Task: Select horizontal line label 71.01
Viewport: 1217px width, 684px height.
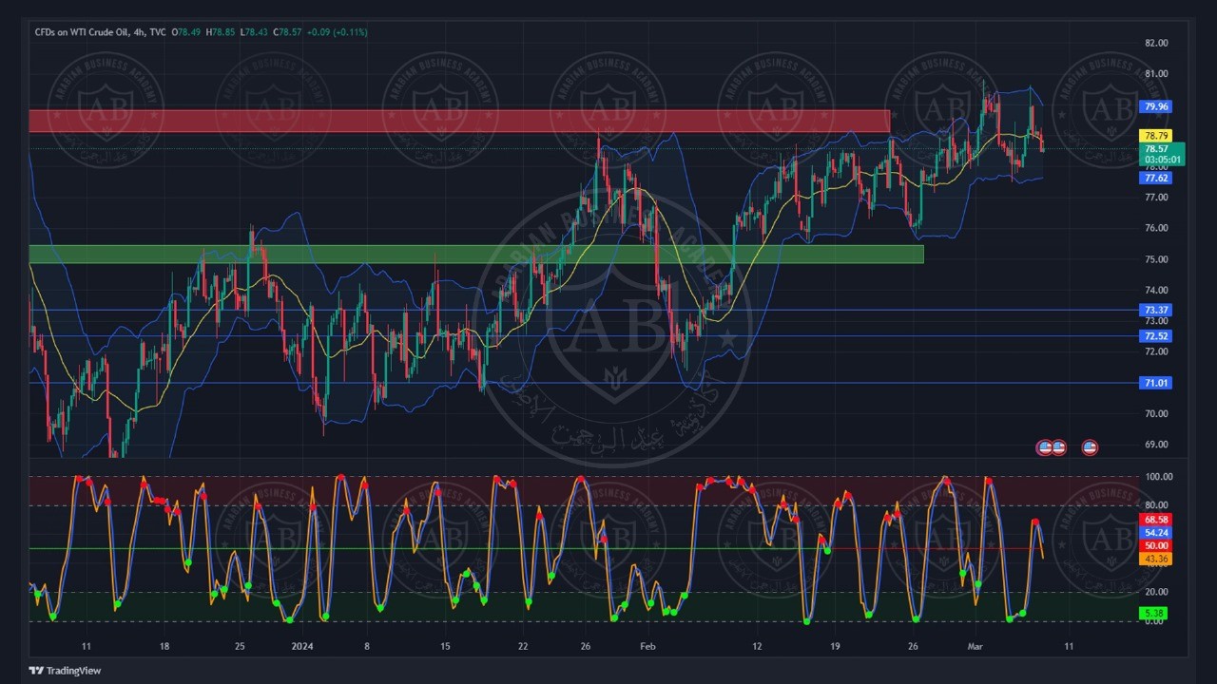Action: coord(1156,383)
